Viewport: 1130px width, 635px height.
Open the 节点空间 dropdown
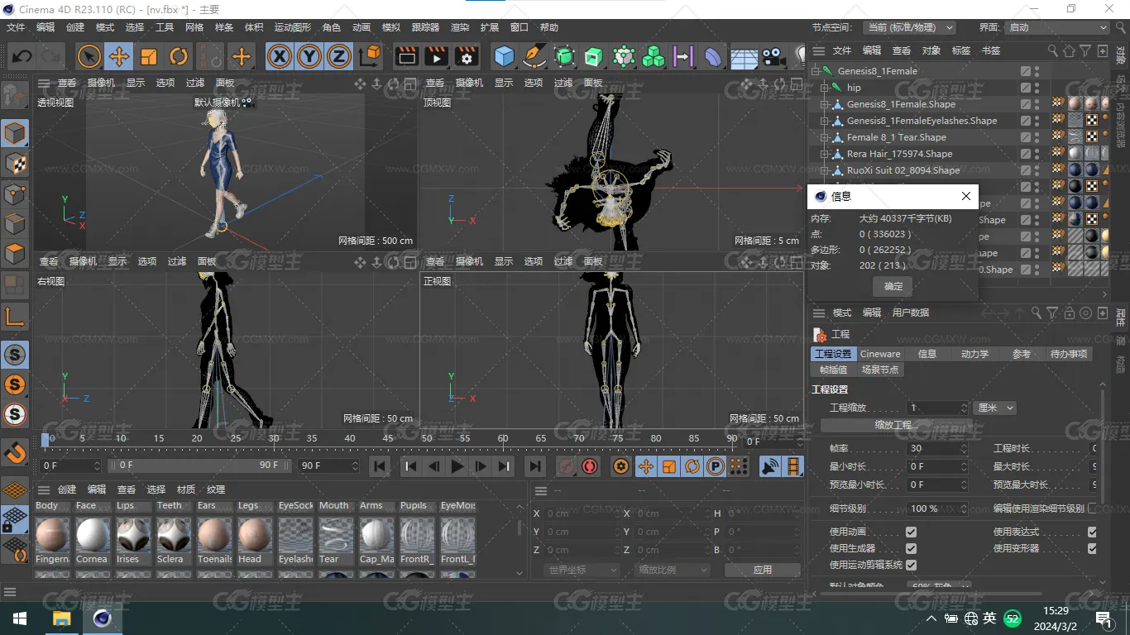coord(908,27)
